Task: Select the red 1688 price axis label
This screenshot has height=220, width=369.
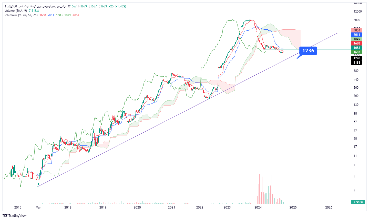Action: [356, 43]
